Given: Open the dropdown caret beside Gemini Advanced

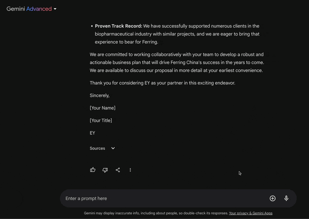Looking at the screenshot, I should coord(55,9).
